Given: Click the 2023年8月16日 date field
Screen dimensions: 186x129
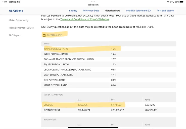Looking at the screenshot, I should pyautogui.click(x=55, y=35).
